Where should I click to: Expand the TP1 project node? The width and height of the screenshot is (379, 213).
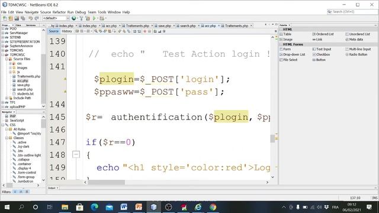click(3, 102)
